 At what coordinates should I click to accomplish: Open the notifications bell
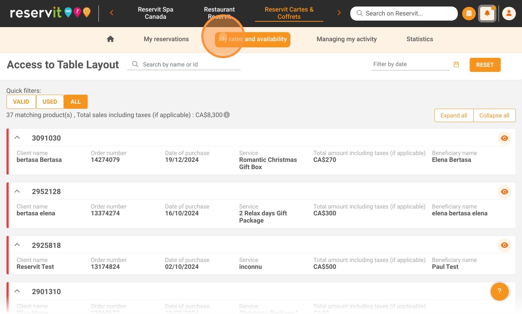click(x=487, y=13)
